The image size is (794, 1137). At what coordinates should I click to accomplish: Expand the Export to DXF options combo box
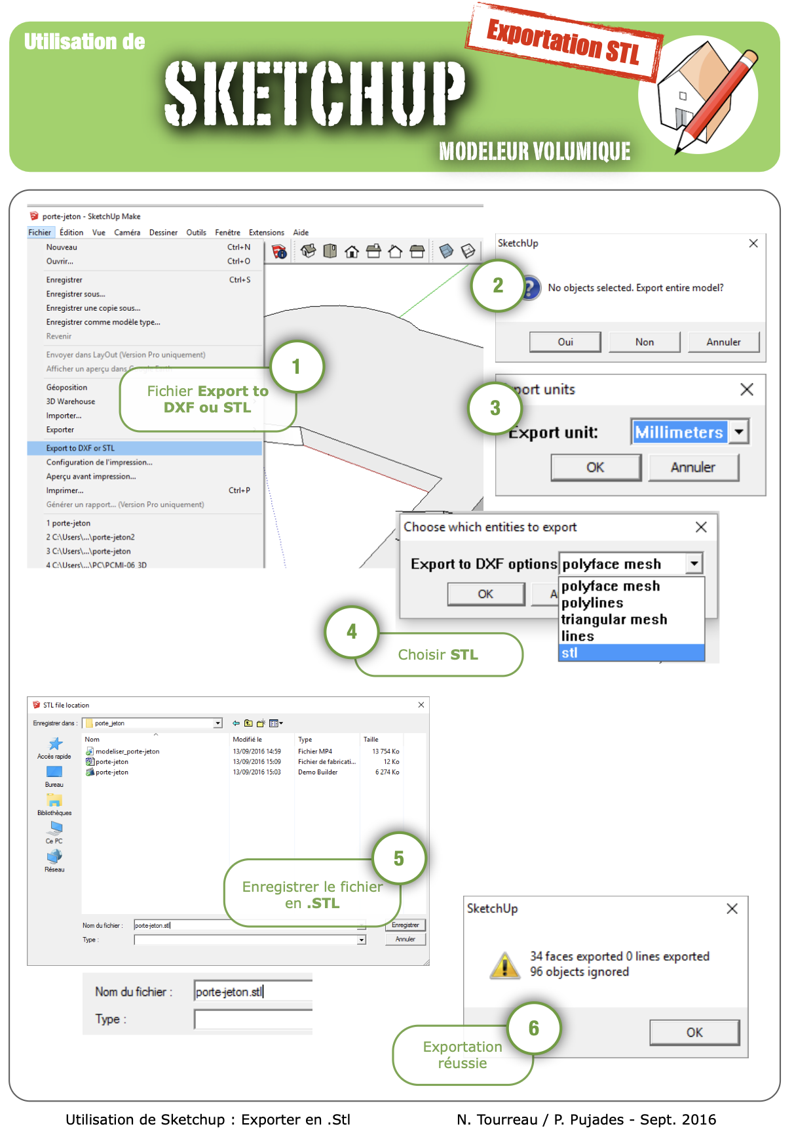(694, 563)
